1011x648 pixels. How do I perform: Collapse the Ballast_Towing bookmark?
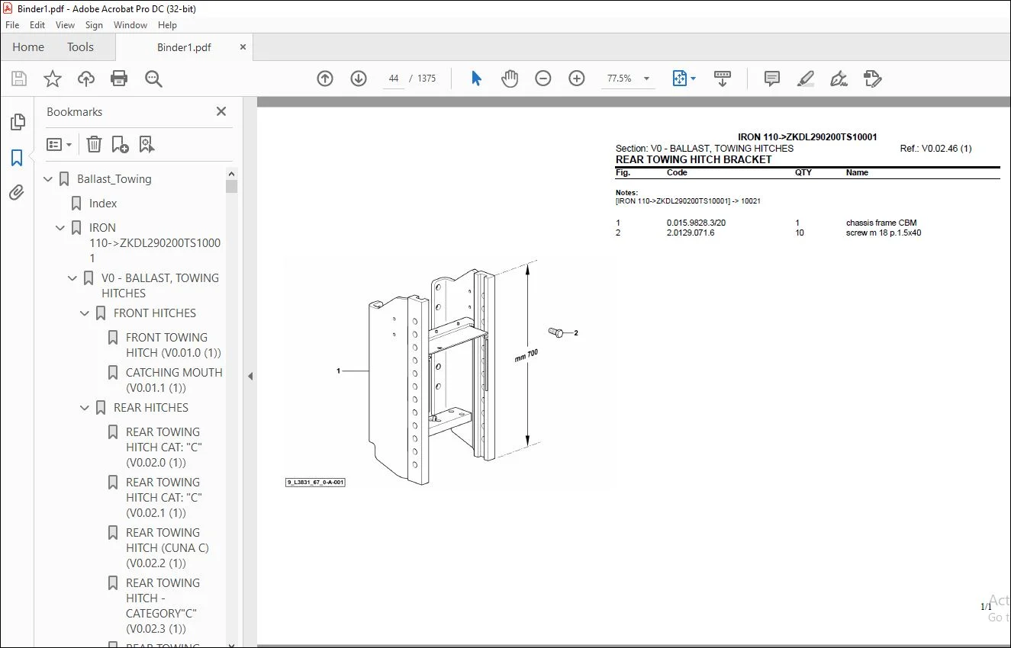tap(49, 179)
